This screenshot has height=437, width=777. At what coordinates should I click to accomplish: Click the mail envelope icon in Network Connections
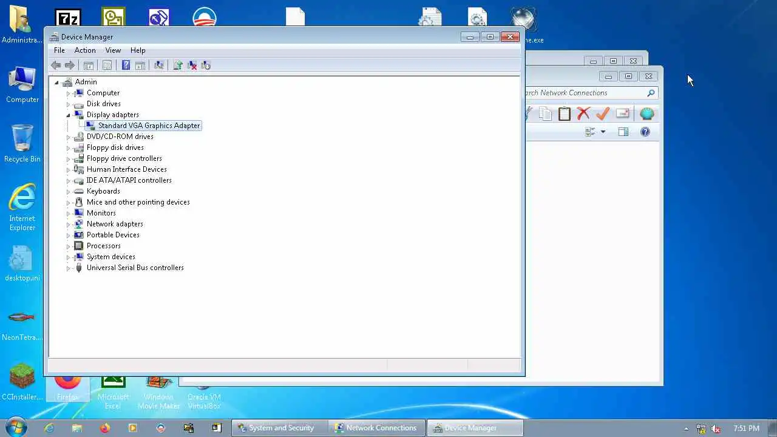(x=622, y=113)
